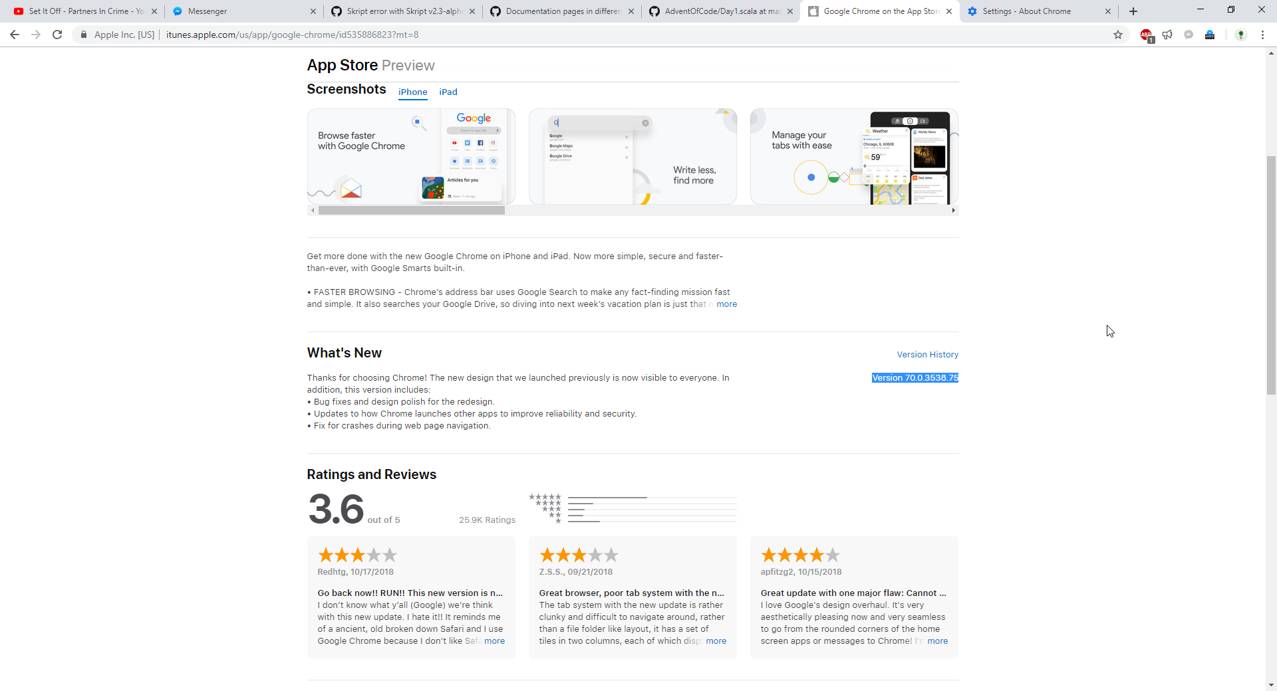The height and width of the screenshot is (691, 1277).
Task: Click the highlighted Version 70.0.3538.75 text
Action: [x=915, y=378]
